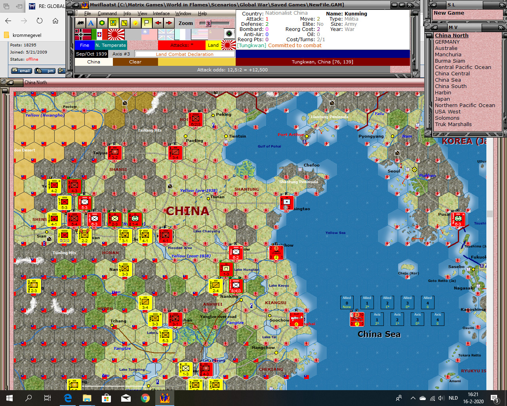Open the Help menu
Image resolution: width=507 pixels, height=406 pixels.
[202, 13]
